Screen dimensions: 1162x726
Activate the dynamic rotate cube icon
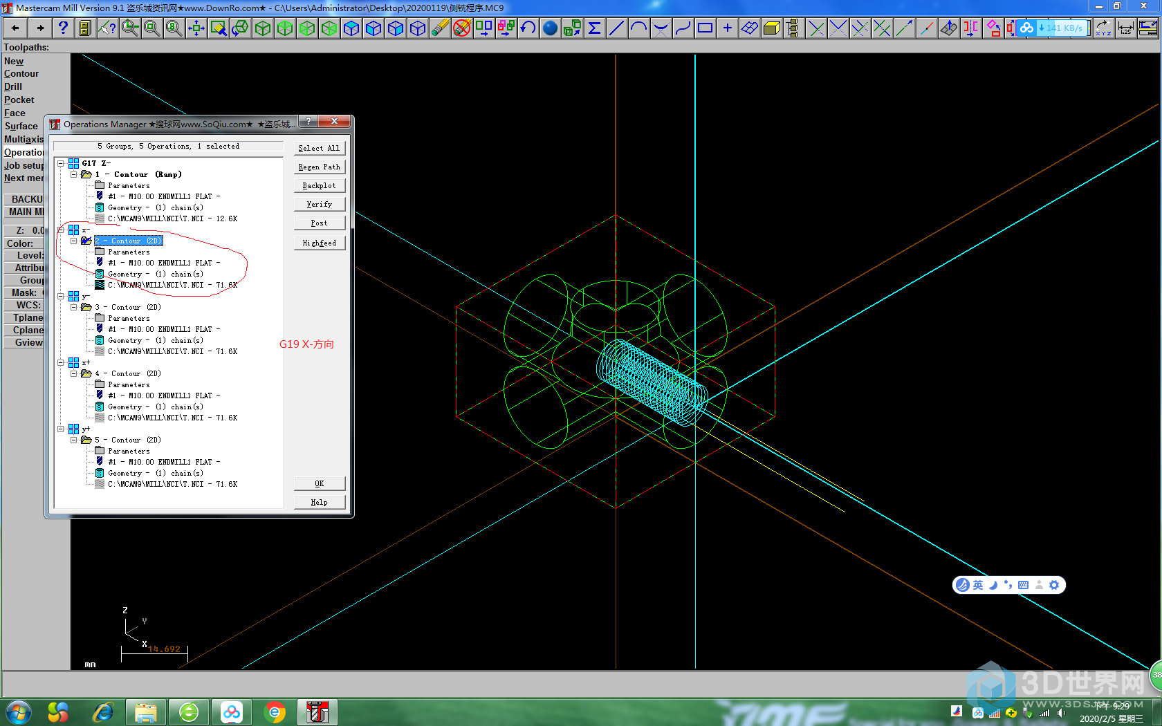pyautogui.click(x=241, y=28)
